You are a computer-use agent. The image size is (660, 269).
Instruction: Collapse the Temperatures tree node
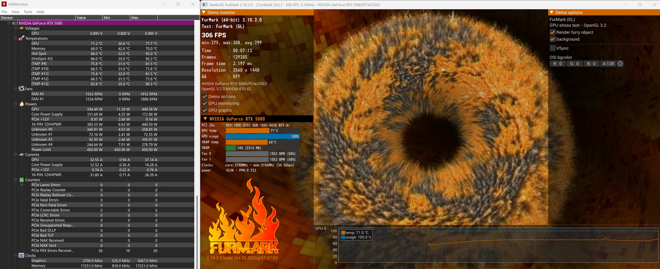coord(15,38)
